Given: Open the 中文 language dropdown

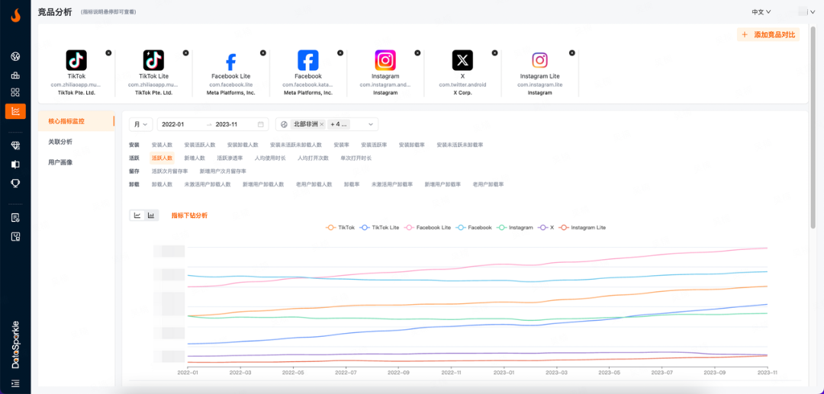Looking at the screenshot, I should (x=761, y=12).
